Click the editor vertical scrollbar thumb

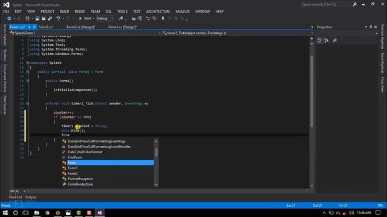pyautogui.click(x=312, y=91)
